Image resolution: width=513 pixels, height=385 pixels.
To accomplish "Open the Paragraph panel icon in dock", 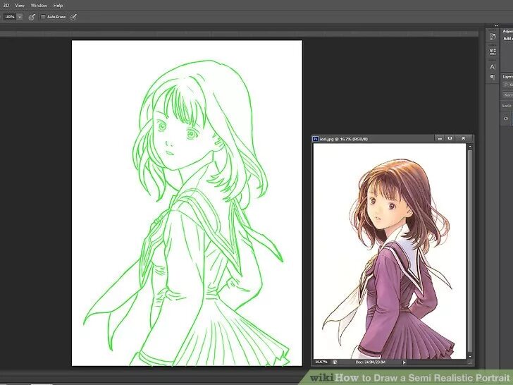I will tap(493, 78).
